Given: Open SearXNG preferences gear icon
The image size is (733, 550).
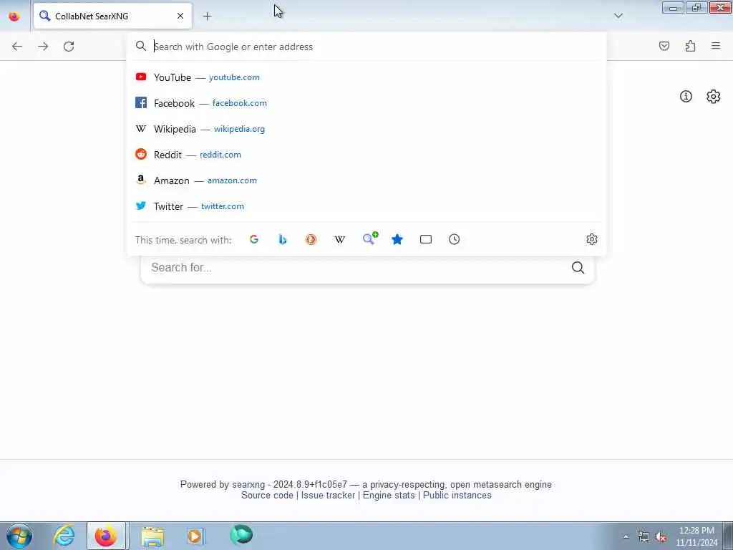Looking at the screenshot, I should click(713, 97).
